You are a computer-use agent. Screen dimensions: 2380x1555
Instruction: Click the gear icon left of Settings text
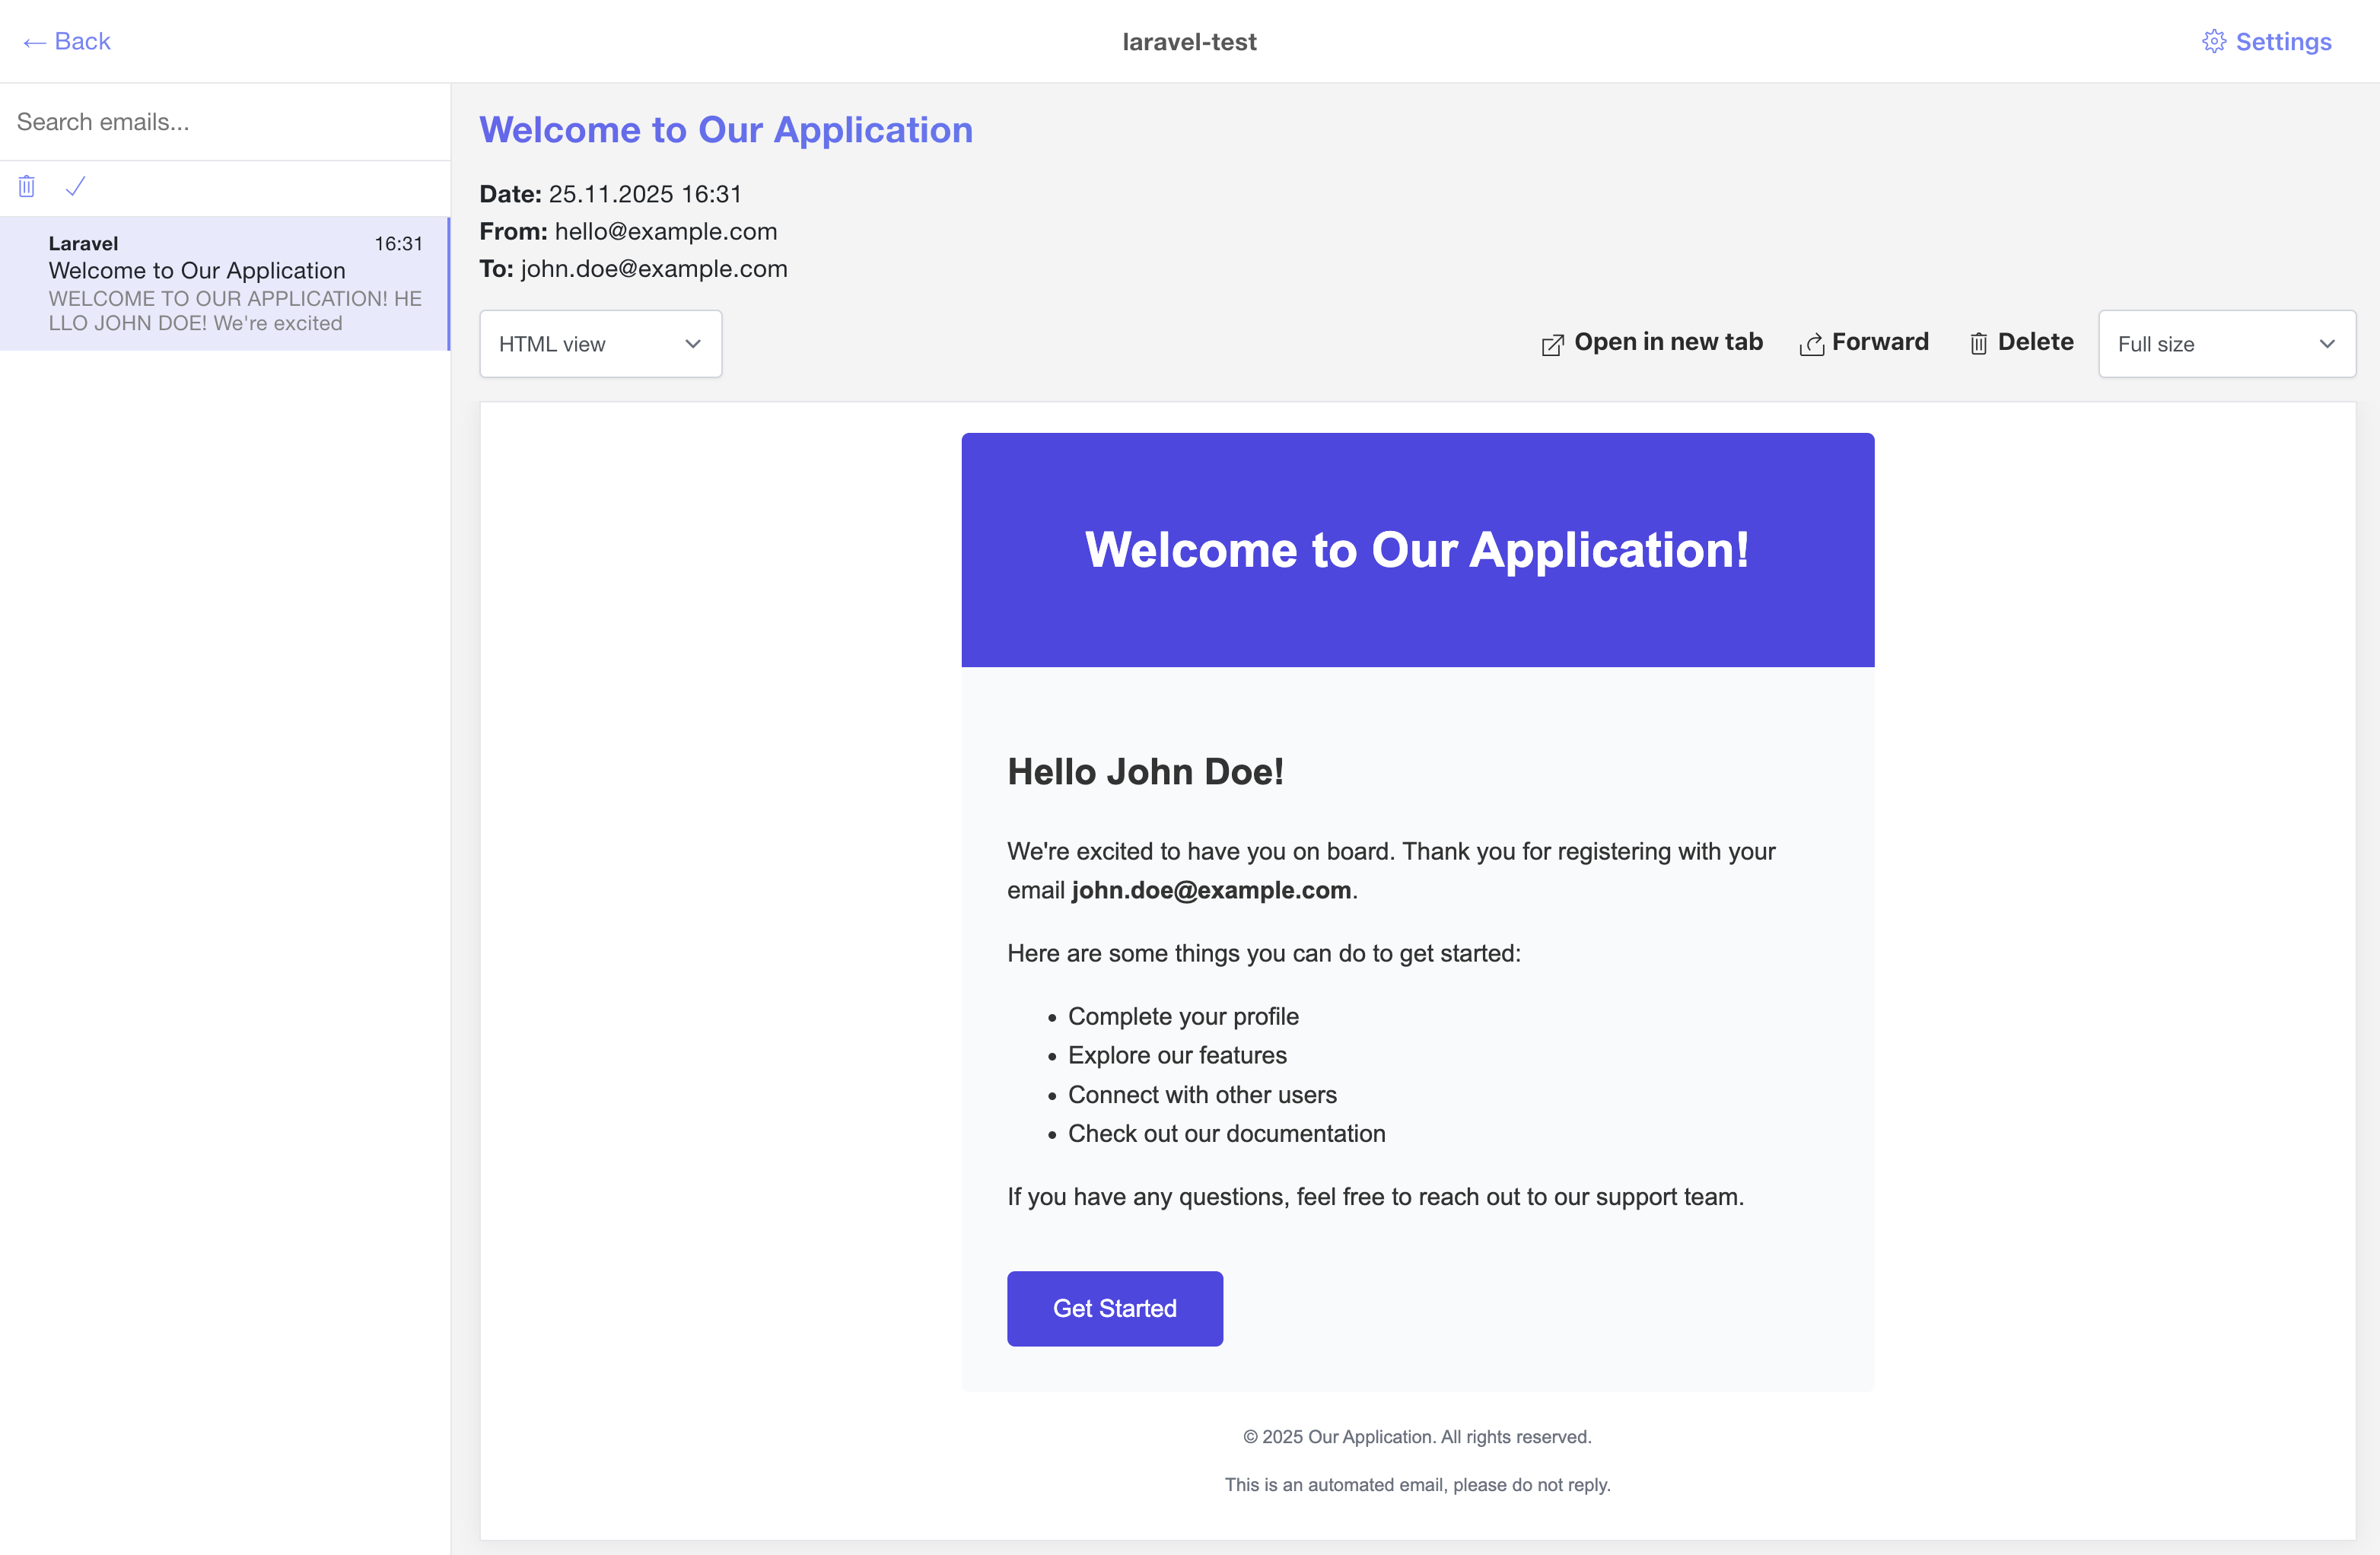click(2213, 41)
